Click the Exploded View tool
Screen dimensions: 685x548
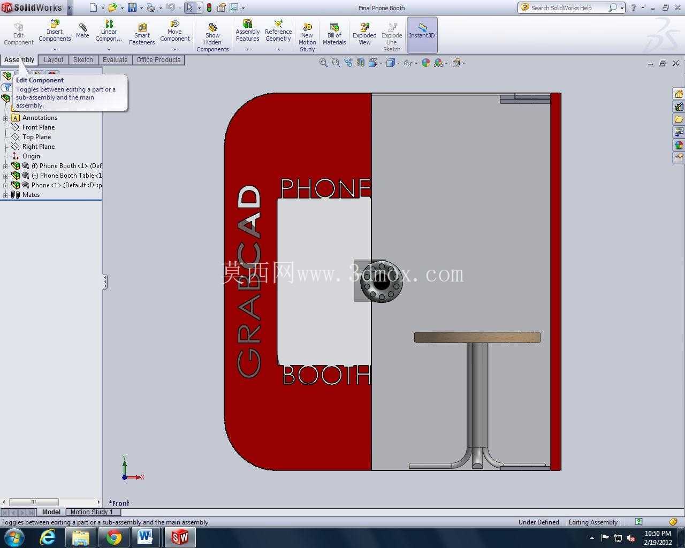[x=364, y=34]
